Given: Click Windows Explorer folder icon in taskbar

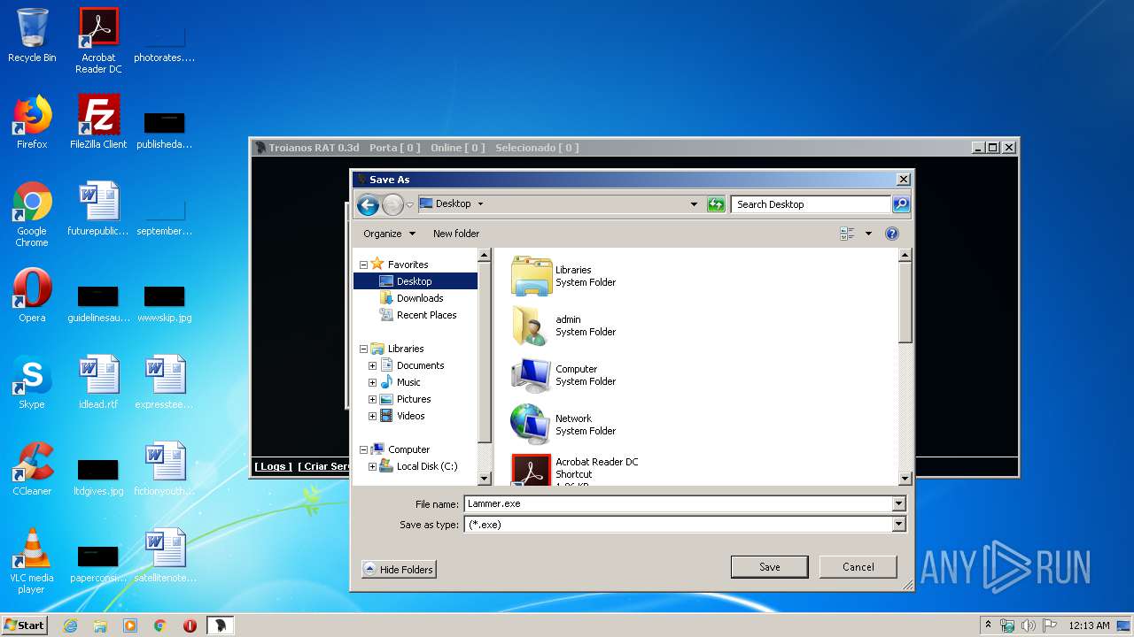Looking at the screenshot, I should click(x=100, y=625).
